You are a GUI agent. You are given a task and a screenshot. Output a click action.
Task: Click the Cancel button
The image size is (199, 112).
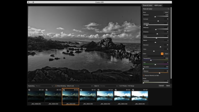(x=161, y=86)
